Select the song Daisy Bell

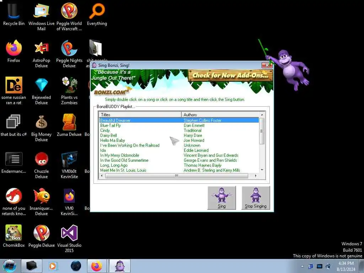108,135
